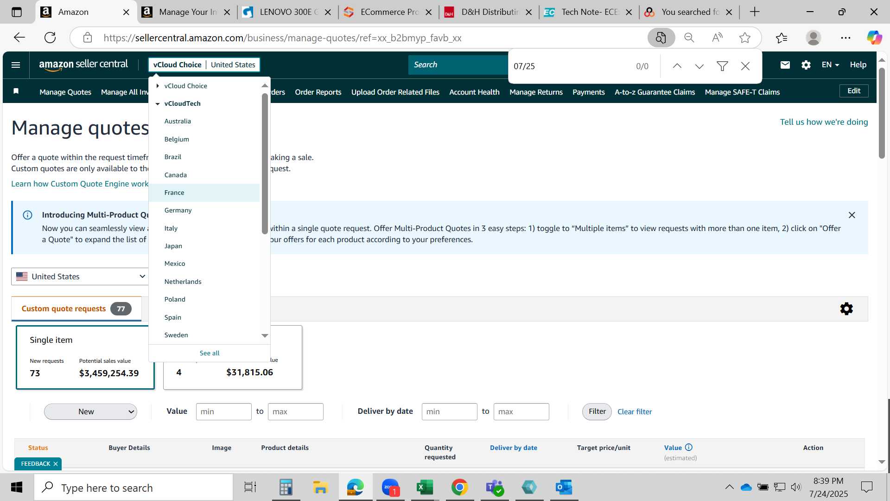Open Learn how Custom Quote Engine works
This screenshot has width=890, height=501.
80,184
